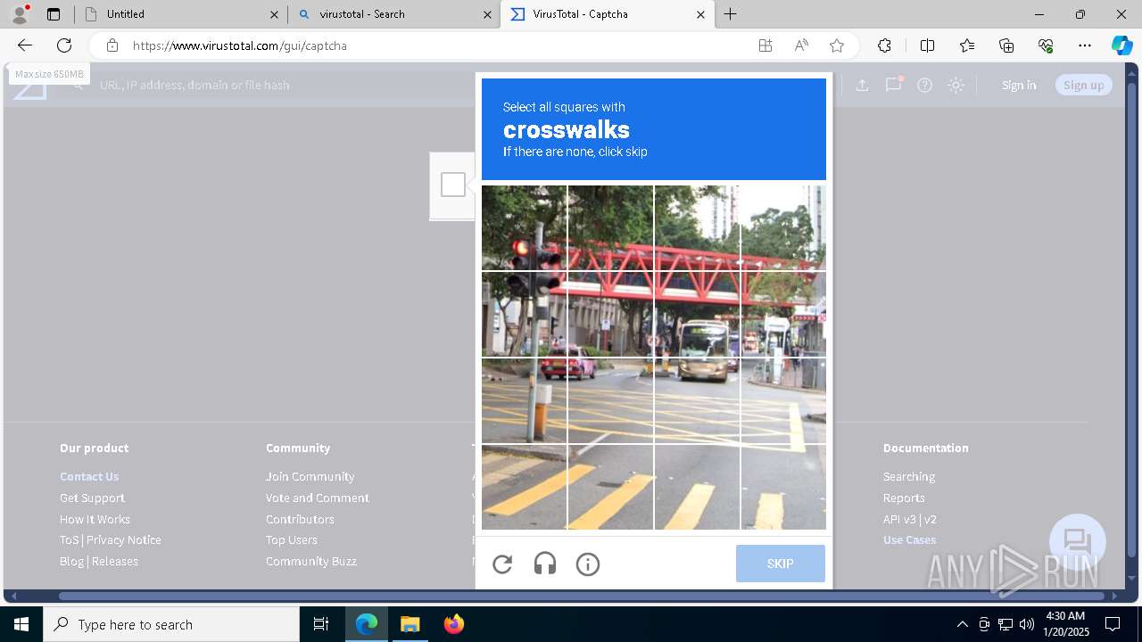Toggle Split screen view
Image resolution: width=1142 pixels, height=642 pixels.
click(927, 45)
